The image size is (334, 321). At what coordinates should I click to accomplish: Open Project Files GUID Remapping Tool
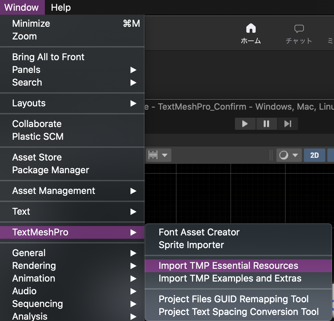[238, 299]
